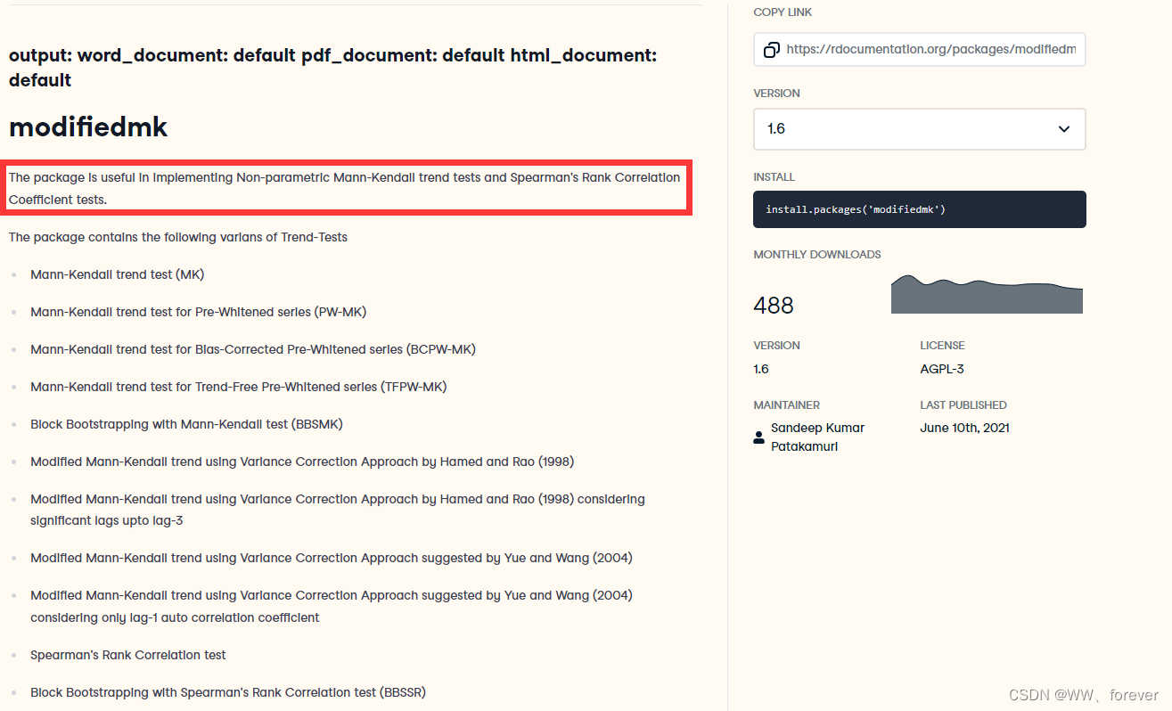This screenshot has width=1172, height=711.
Task: Click the install.packages('modifiedmk') code box
Action: 920,209
